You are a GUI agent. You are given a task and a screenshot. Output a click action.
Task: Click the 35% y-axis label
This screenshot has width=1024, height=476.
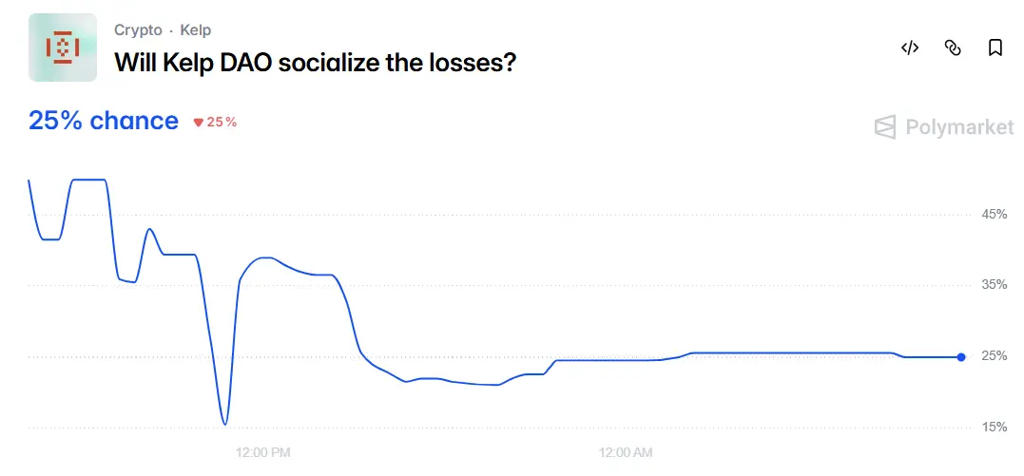(994, 285)
